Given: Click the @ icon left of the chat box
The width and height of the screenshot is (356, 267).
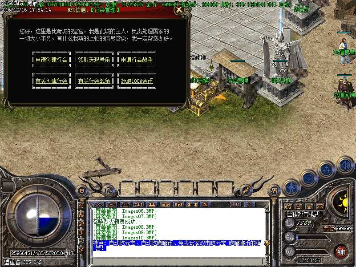Looking at the screenshot, I should click(x=81, y=250).
